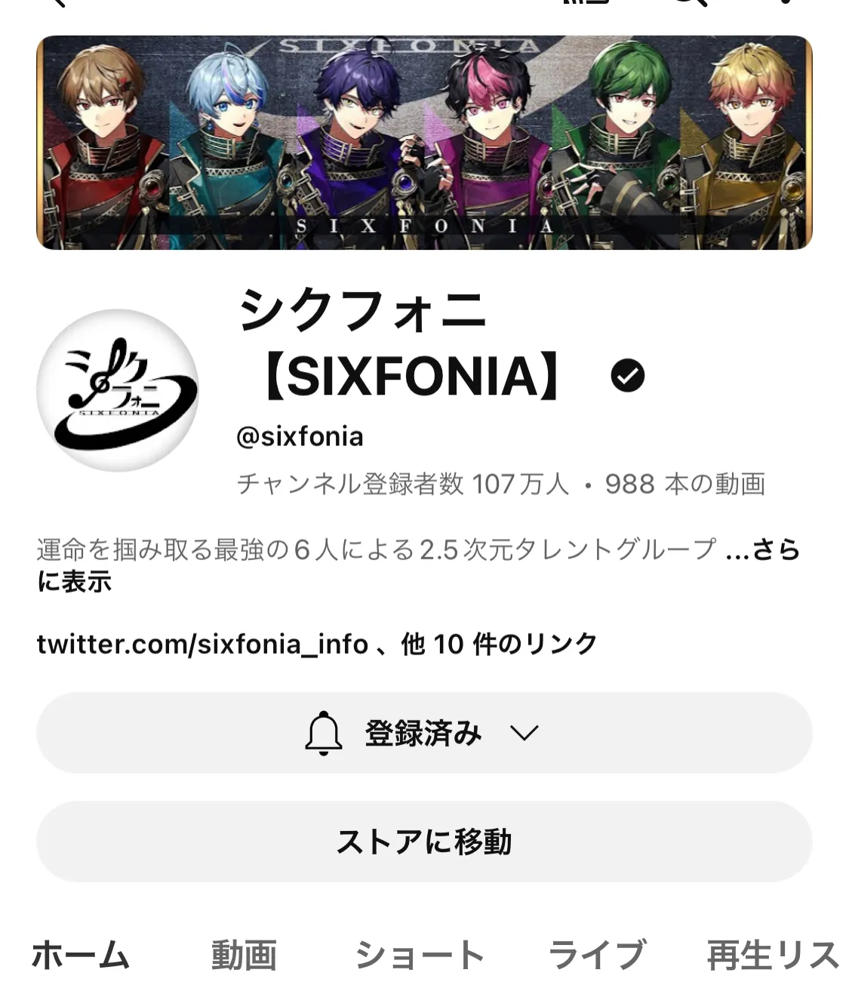This screenshot has width=849, height=985.
Task: Tap the SIXFONIA channel banner image
Action: click(424, 143)
